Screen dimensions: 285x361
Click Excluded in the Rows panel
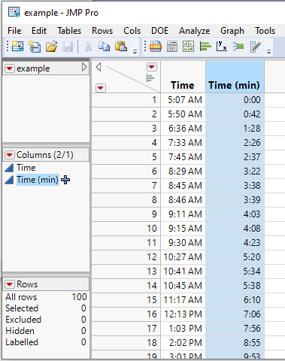point(23,320)
